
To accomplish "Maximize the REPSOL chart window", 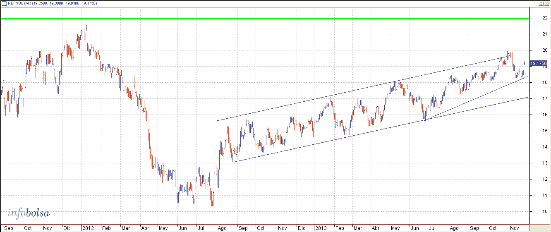I will click(x=541, y=3).
